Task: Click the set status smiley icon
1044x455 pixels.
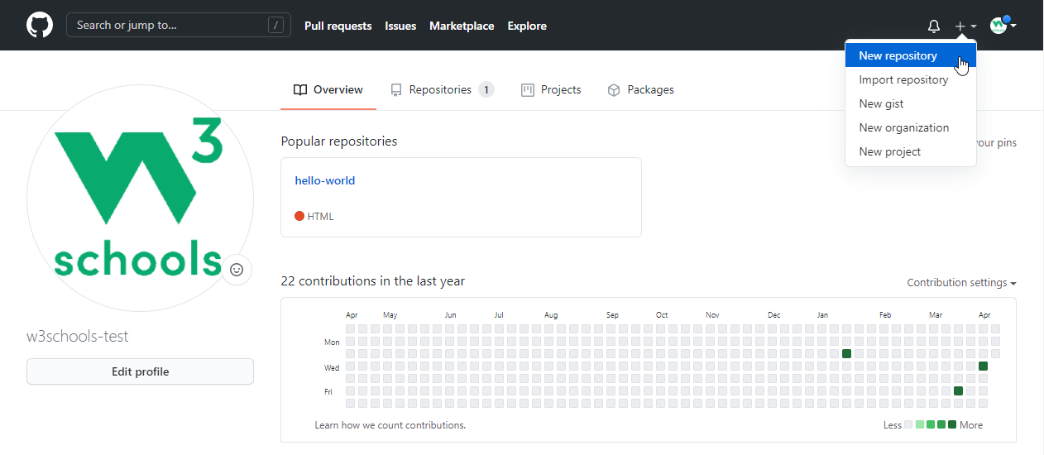Action: coord(237,269)
